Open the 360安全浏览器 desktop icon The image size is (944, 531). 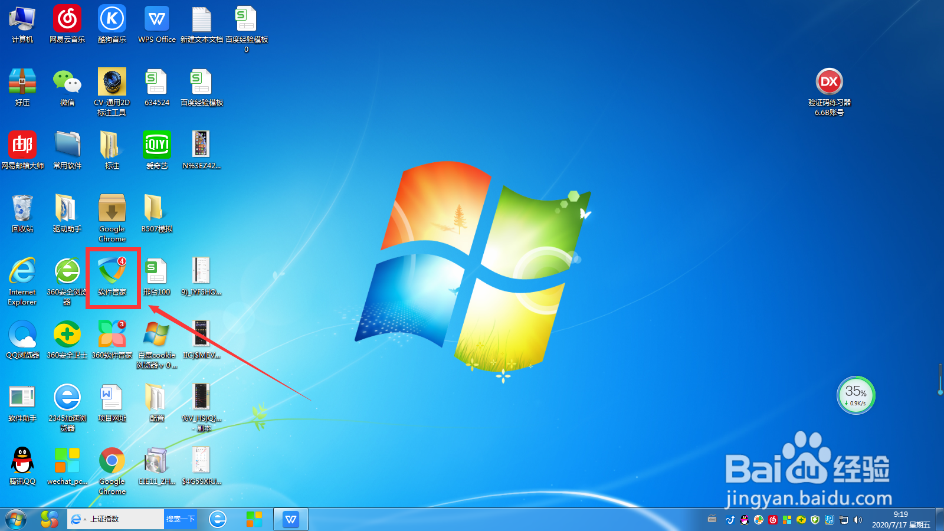[67, 281]
